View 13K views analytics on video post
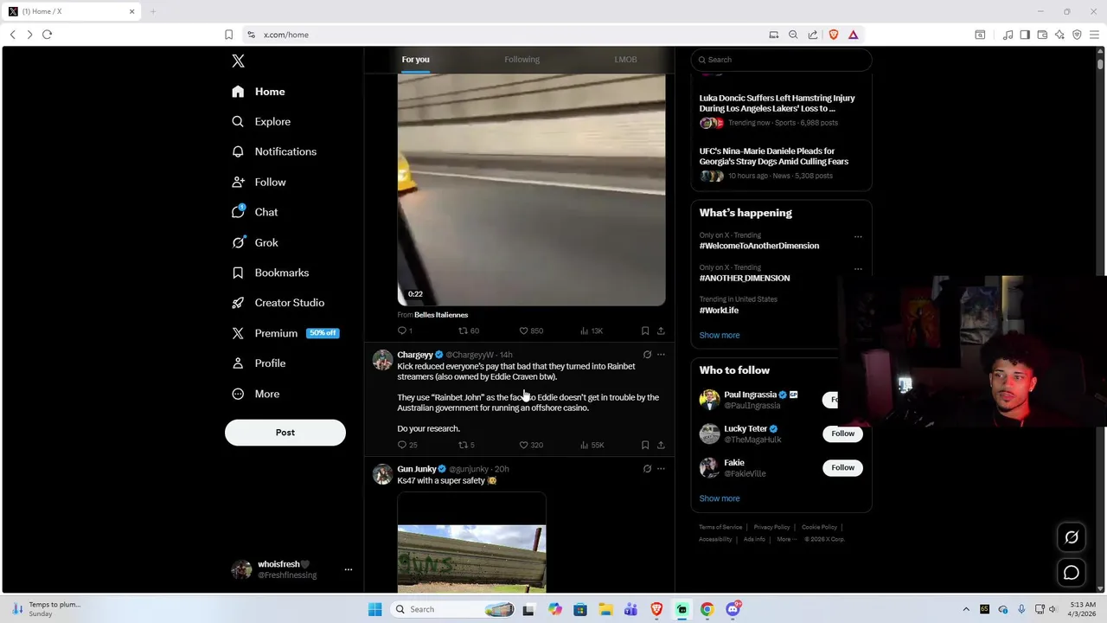This screenshot has width=1107, height=623. coord(592,331)
